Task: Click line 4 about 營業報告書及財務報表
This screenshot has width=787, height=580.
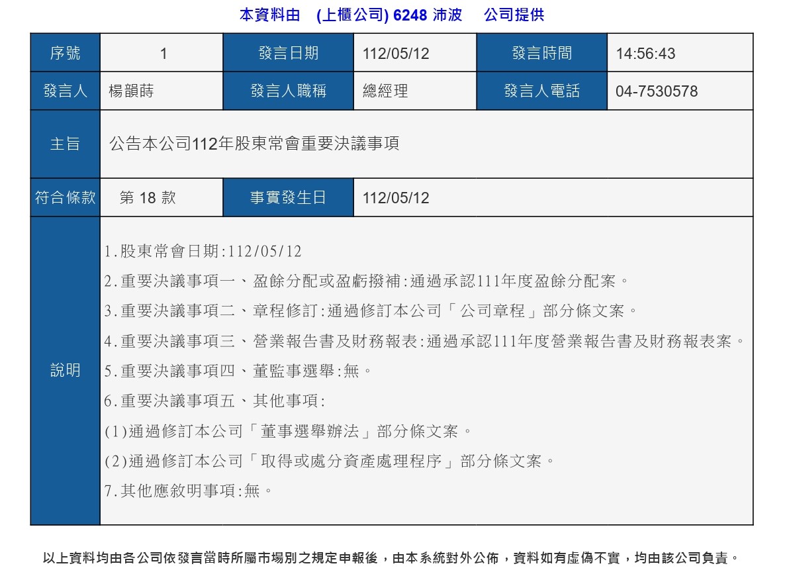Action: (424, 341)
